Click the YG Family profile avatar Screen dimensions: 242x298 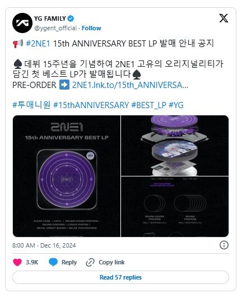pyautogui.click(x=22, y=23)
